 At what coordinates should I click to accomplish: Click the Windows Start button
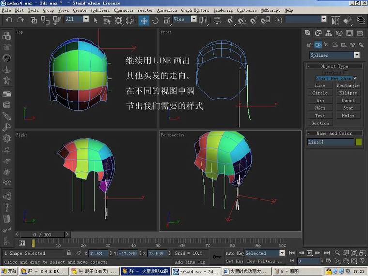coord(9,271)
